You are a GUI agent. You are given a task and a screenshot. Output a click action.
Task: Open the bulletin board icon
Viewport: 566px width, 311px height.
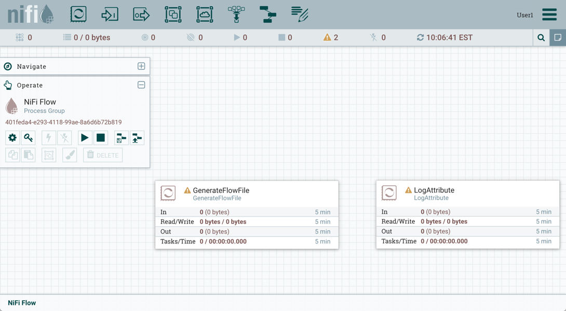pos(558,37)
